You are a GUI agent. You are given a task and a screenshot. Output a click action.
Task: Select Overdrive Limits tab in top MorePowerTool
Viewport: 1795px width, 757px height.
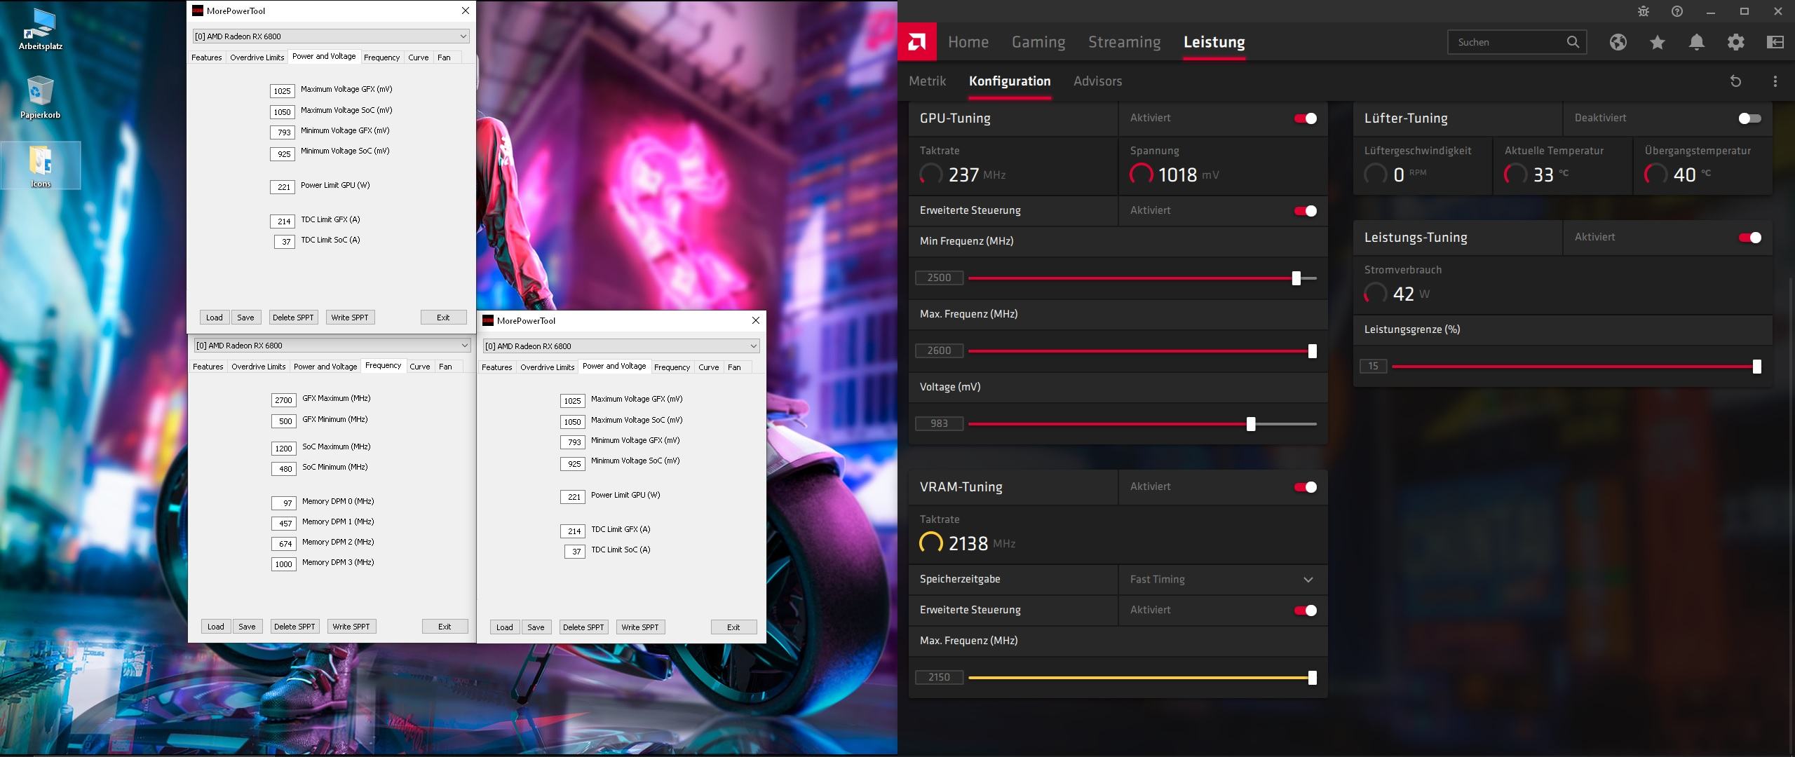257,57
